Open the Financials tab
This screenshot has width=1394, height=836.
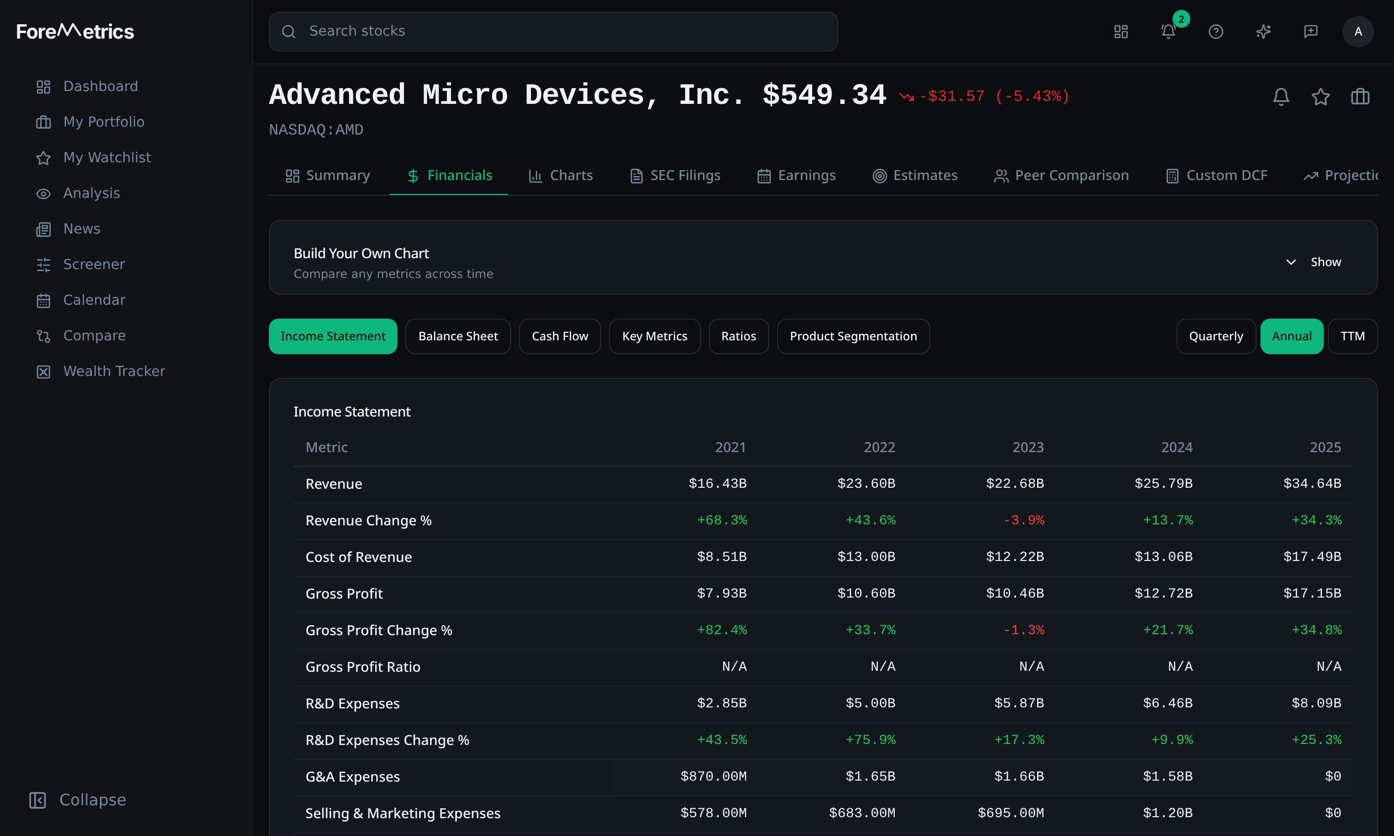(449, 176)
